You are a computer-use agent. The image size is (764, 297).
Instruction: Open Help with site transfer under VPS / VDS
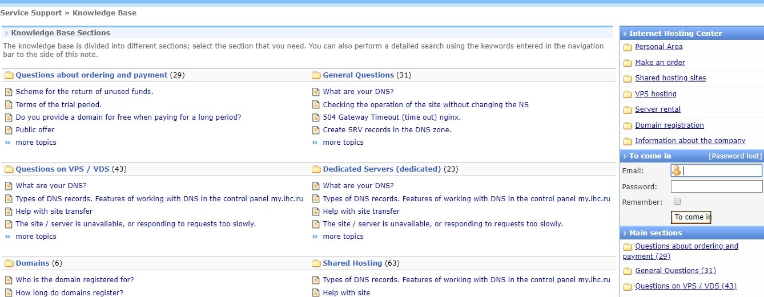pos(54,211)
